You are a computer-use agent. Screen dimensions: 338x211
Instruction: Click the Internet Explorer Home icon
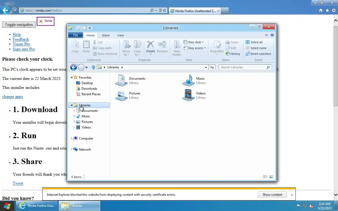click(321, 11)
